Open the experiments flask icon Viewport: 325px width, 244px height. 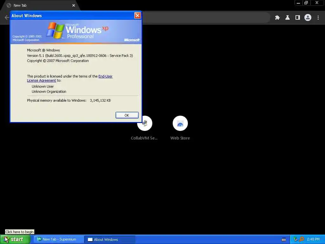(288, 18)
